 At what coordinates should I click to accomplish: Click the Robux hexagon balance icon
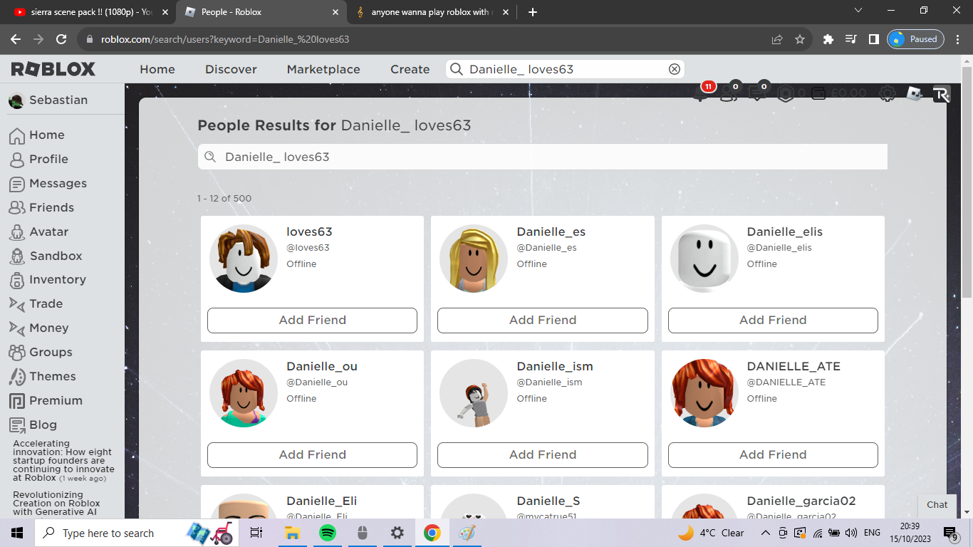click(x=785, y=93)
